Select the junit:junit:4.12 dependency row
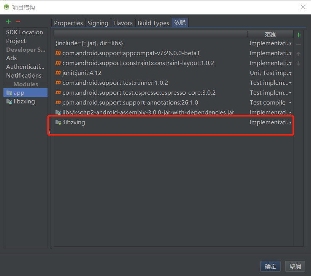311x276 pixels. click(x=174, y=73)
